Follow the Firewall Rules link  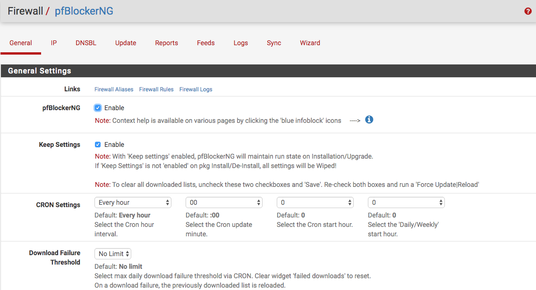click(x=156, y=89)
